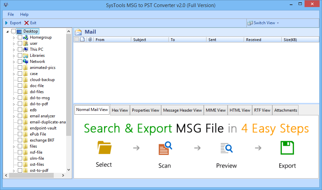Click the Switch View grid icon

(250, 23)
